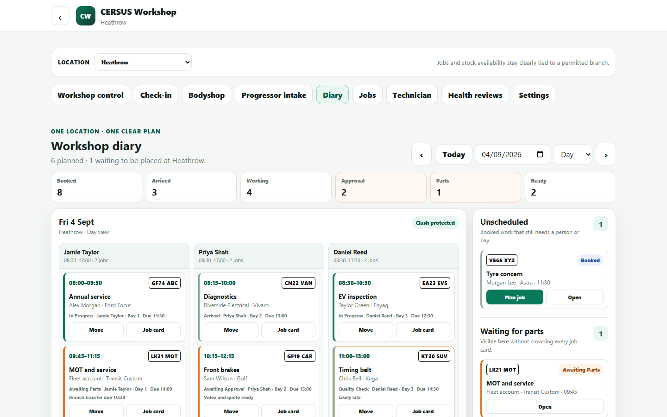The height and width of the screenshot is (417, 667).
Task: Move the Front brakes job
Action: tap(231, 411)
